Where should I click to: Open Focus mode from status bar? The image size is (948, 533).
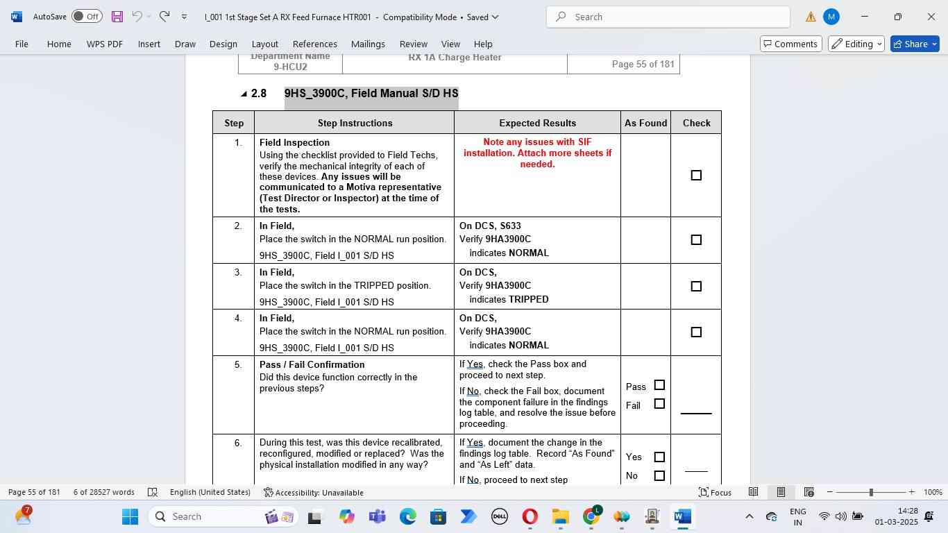(x=715, y=492)
